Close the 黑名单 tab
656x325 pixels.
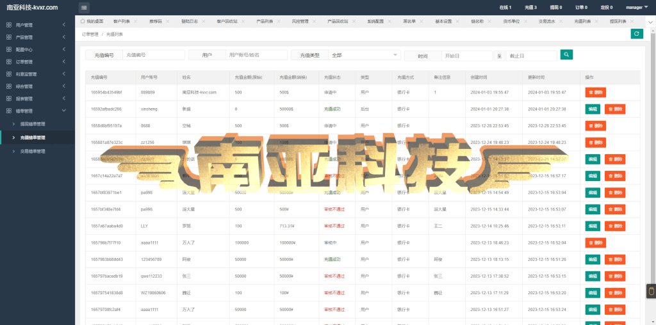(422, 21)
